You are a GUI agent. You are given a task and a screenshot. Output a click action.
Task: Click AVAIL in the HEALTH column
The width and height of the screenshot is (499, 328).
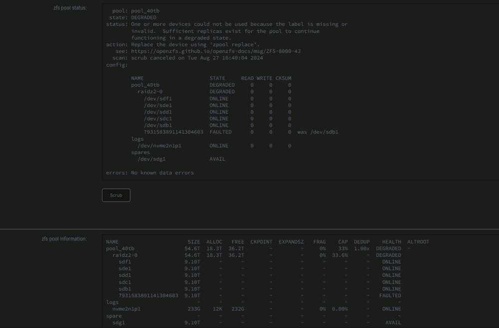click(x=393, y=323)
